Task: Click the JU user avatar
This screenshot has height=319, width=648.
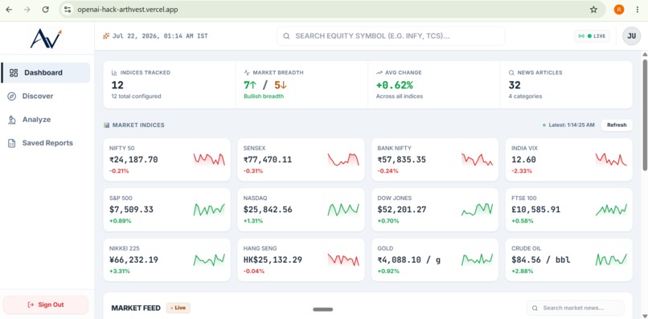Action: (631, 36)
